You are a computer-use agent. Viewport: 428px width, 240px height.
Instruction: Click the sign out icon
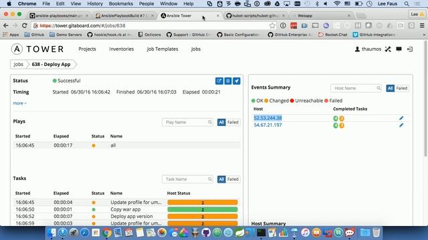[x=410, y=49]
